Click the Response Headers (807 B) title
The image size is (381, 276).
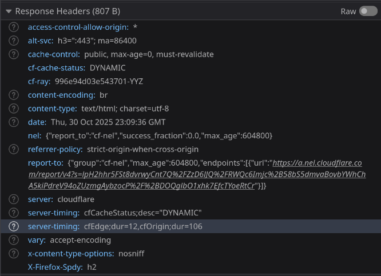point(68,11)
